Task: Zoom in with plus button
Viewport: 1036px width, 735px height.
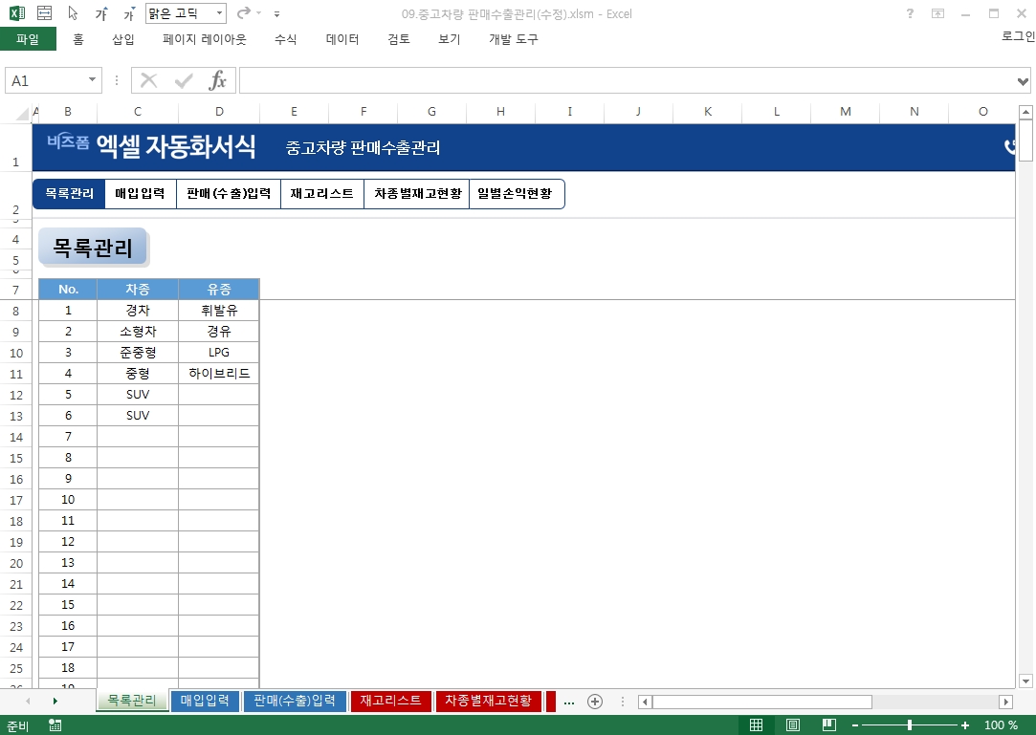Action: coord(965,725)
